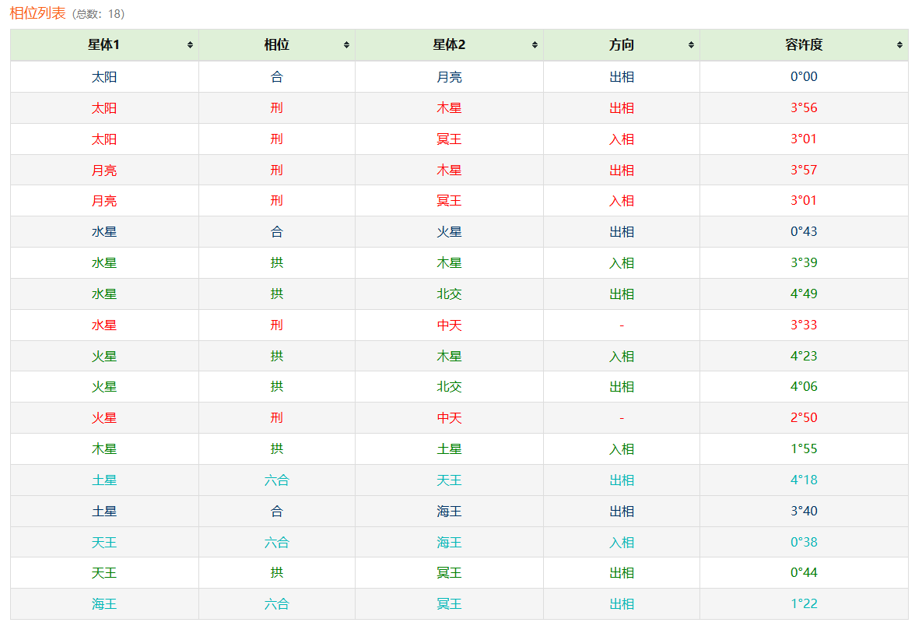This screenshot has width=915, height=626.
Task: Click the 相位列表 title text
Action: click(37, 13)
